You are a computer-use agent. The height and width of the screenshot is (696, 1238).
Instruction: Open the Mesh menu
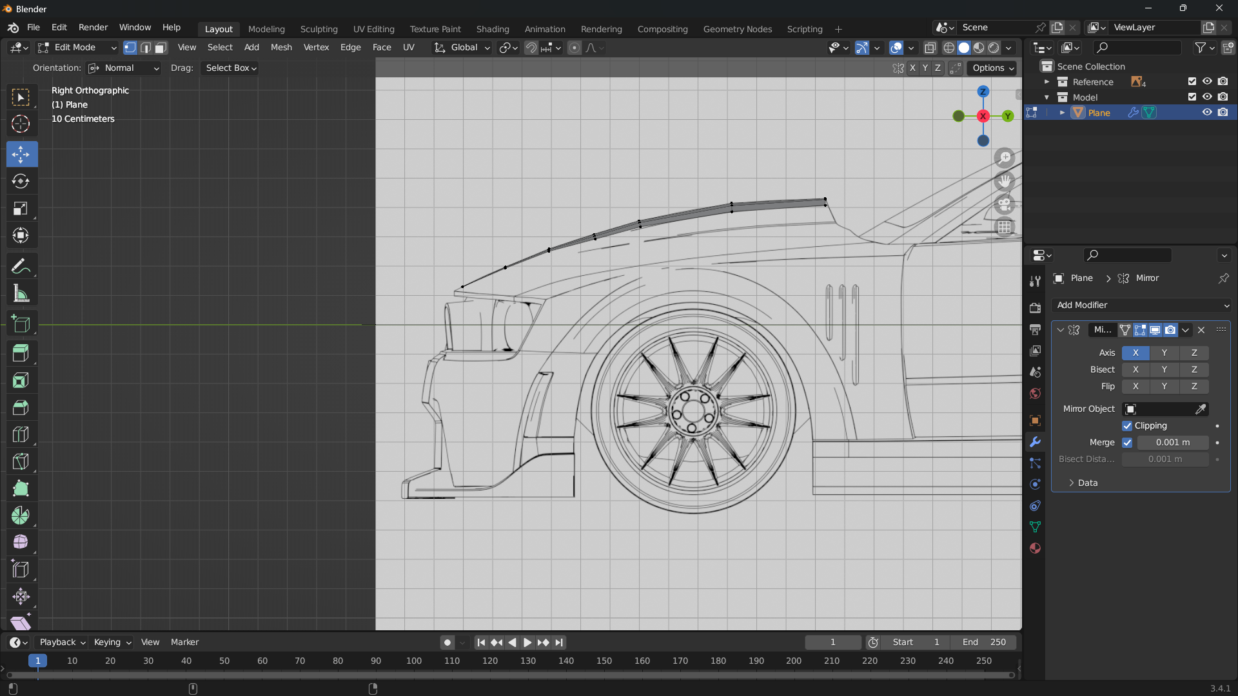[281, 48]
